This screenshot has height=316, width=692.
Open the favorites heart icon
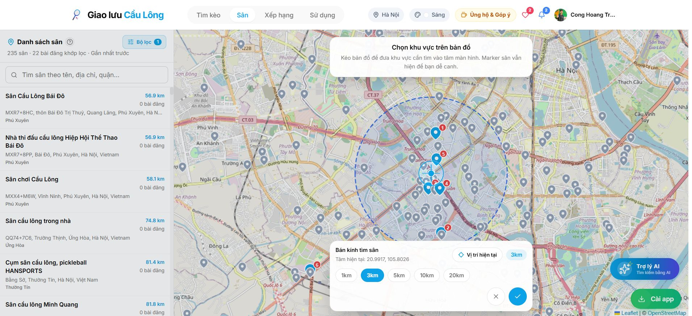pyautogui.click(x=525, y=15)
